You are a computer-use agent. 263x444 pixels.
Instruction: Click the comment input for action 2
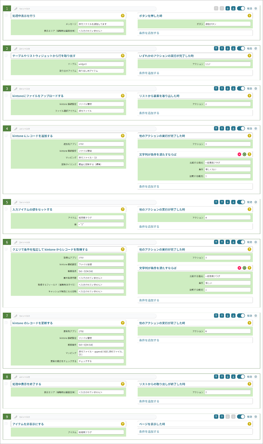[x=85, y=49]
